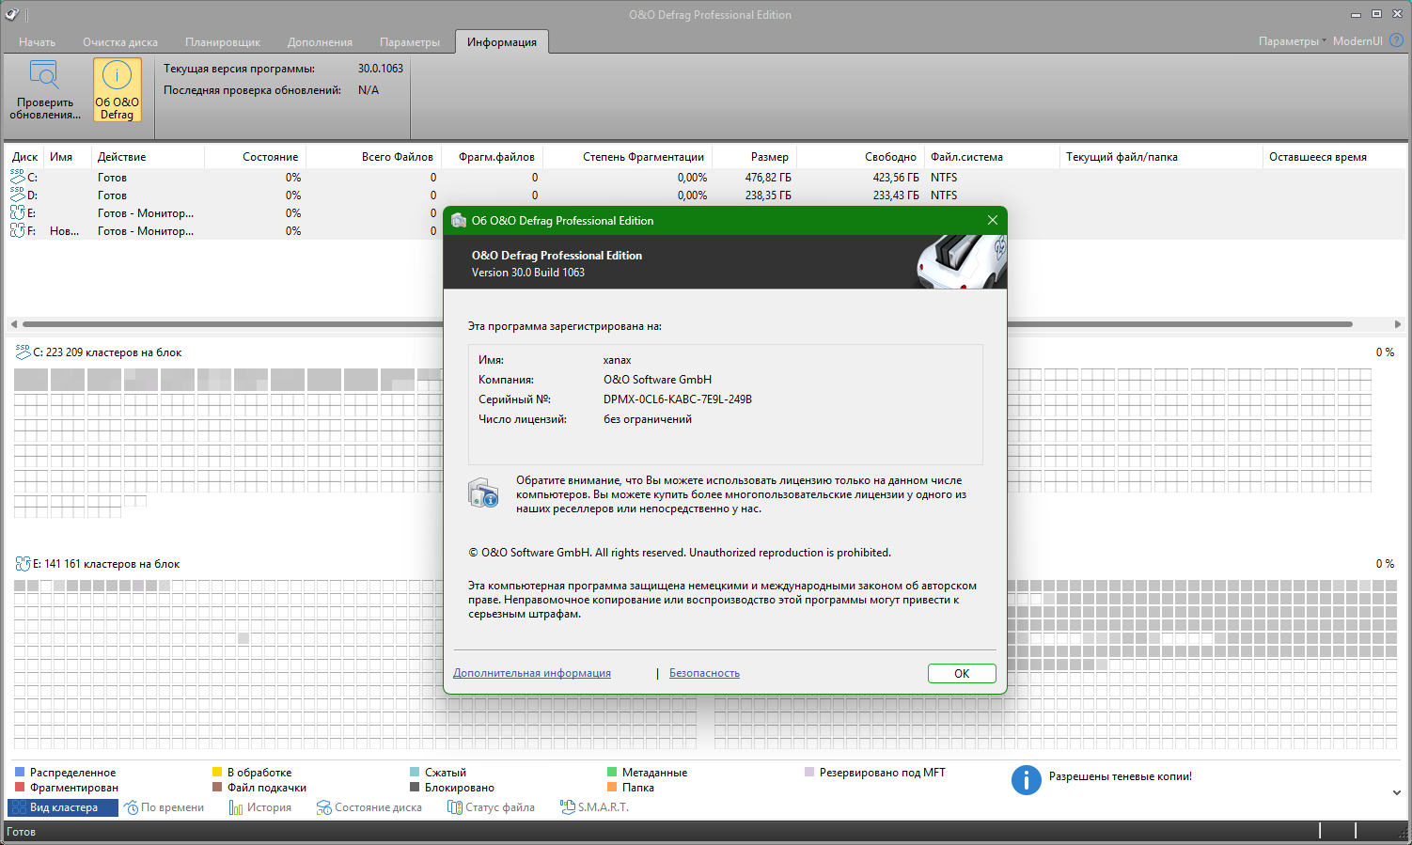Show the Состояние диска view
The width and height of the screenshot is (1412, 845).
369,807
